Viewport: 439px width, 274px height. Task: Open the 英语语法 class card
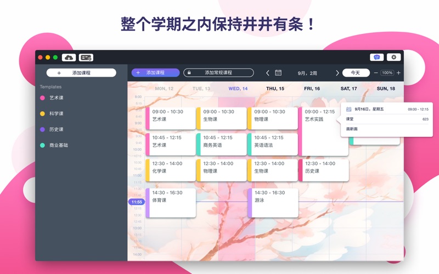tap(272, 144)
